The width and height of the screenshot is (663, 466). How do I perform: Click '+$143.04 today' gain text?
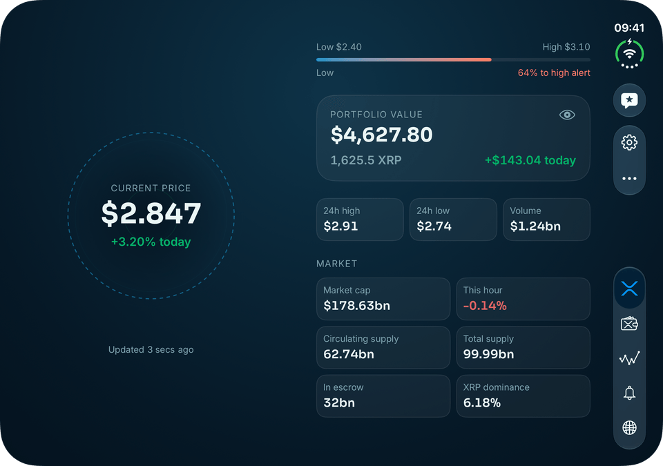pyautogui.click(x=530, y=160)
